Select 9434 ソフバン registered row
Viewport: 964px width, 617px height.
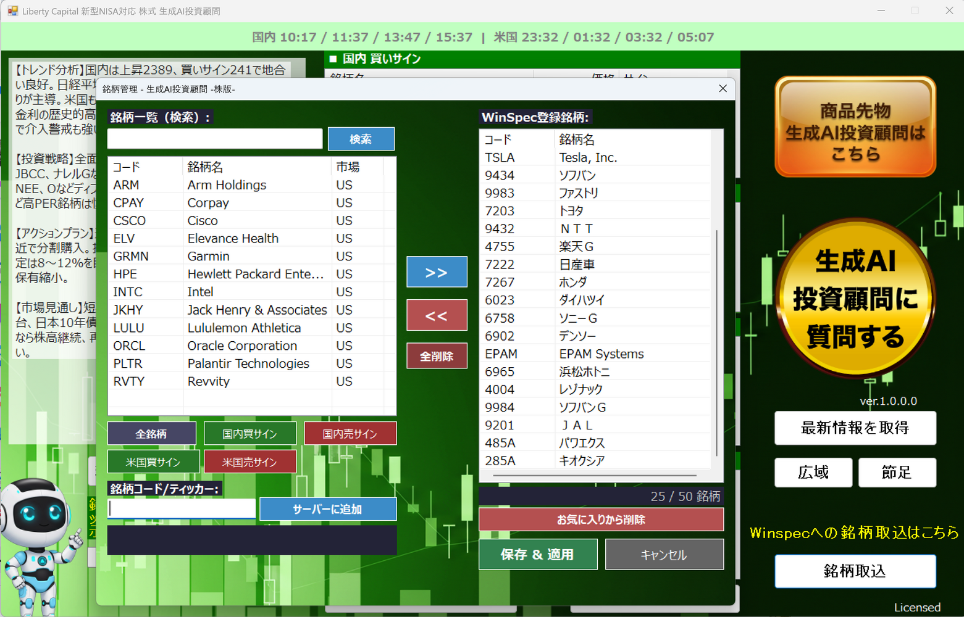click(596, 176)
